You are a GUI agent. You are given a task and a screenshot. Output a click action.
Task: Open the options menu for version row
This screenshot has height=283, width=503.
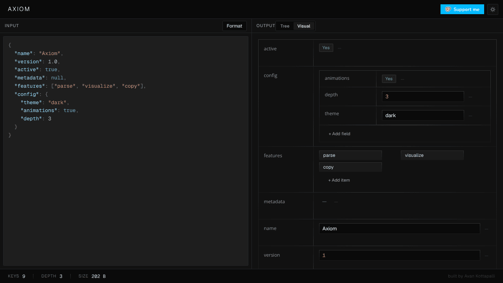(486, 255)
